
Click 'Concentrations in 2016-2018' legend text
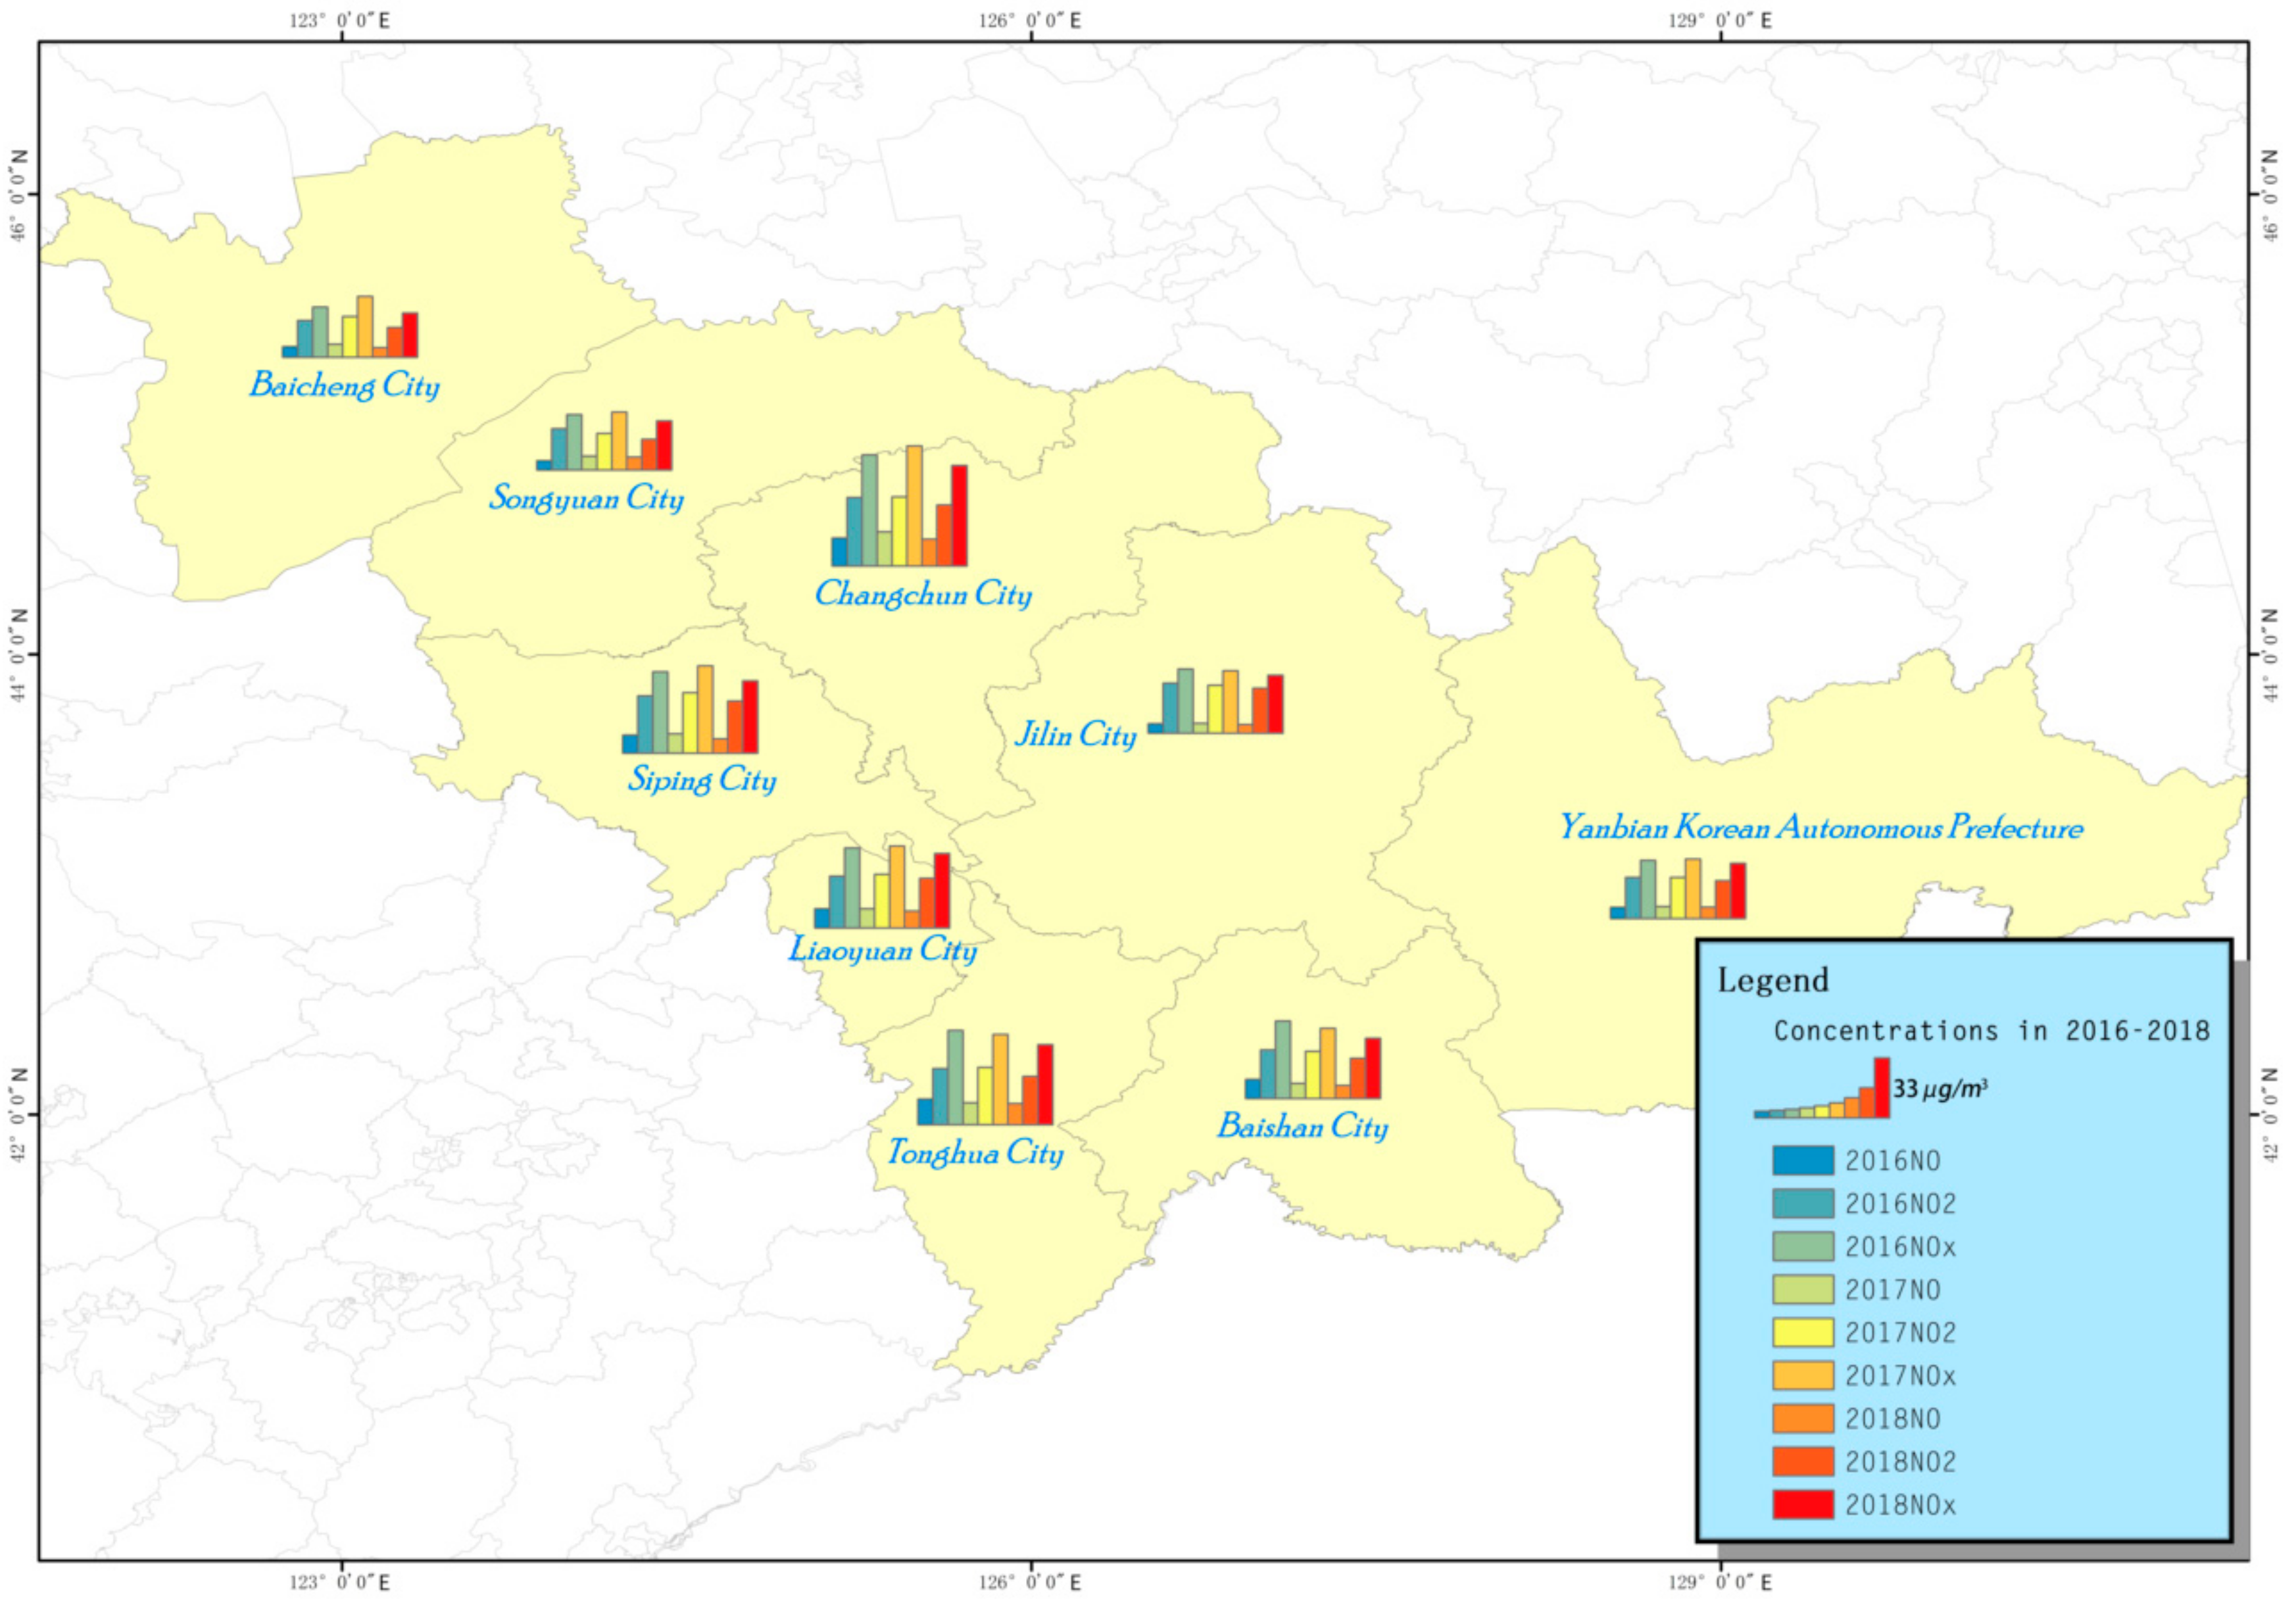point(1992,1031)
